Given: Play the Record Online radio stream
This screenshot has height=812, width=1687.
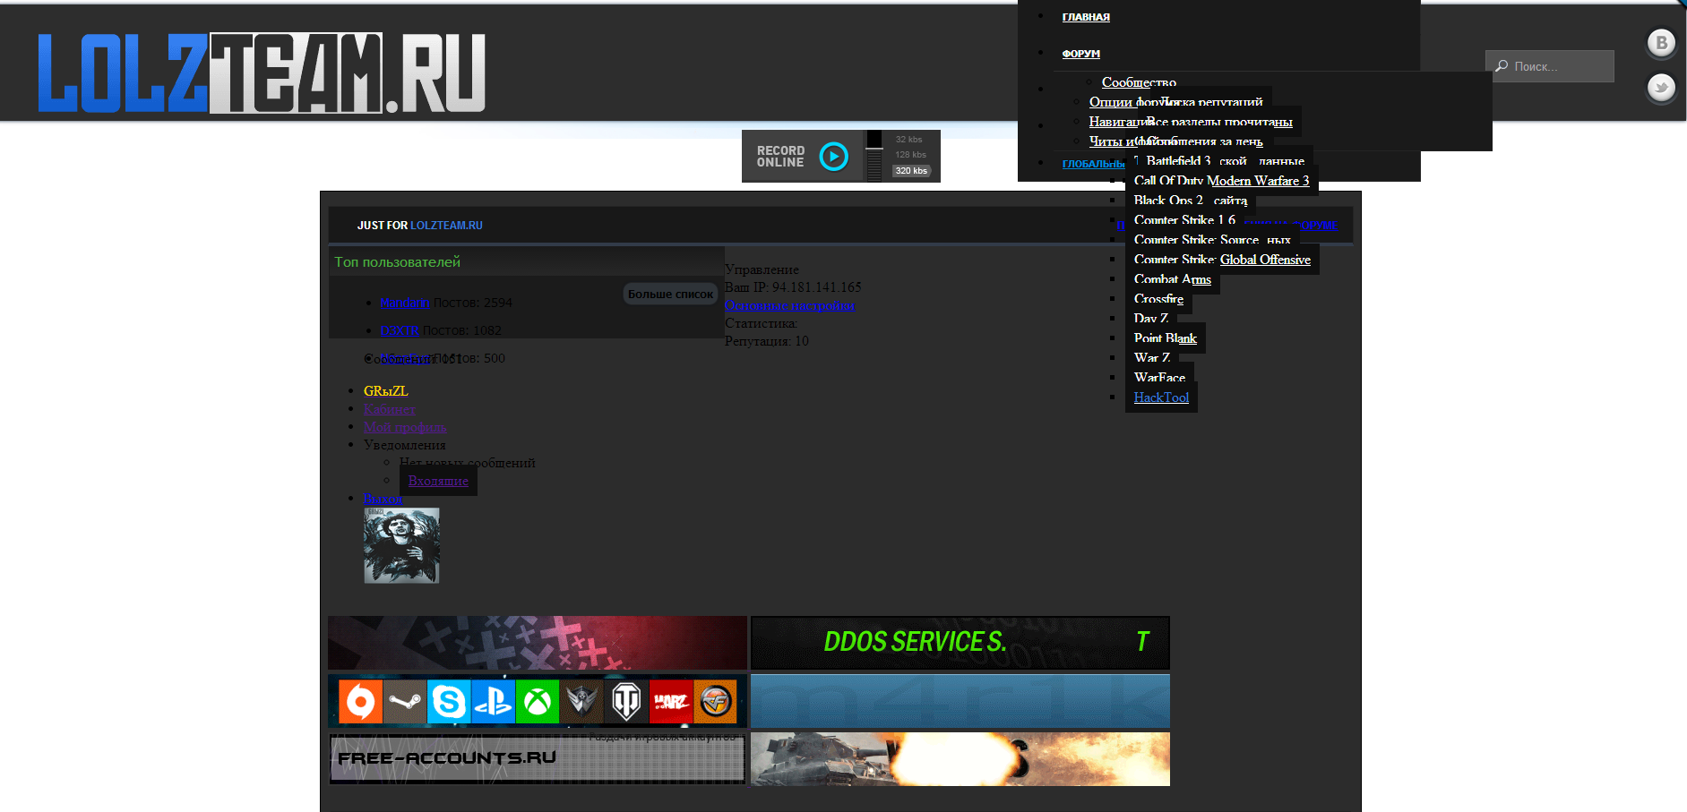Looking at the screenshot, I should click(833, 157).
